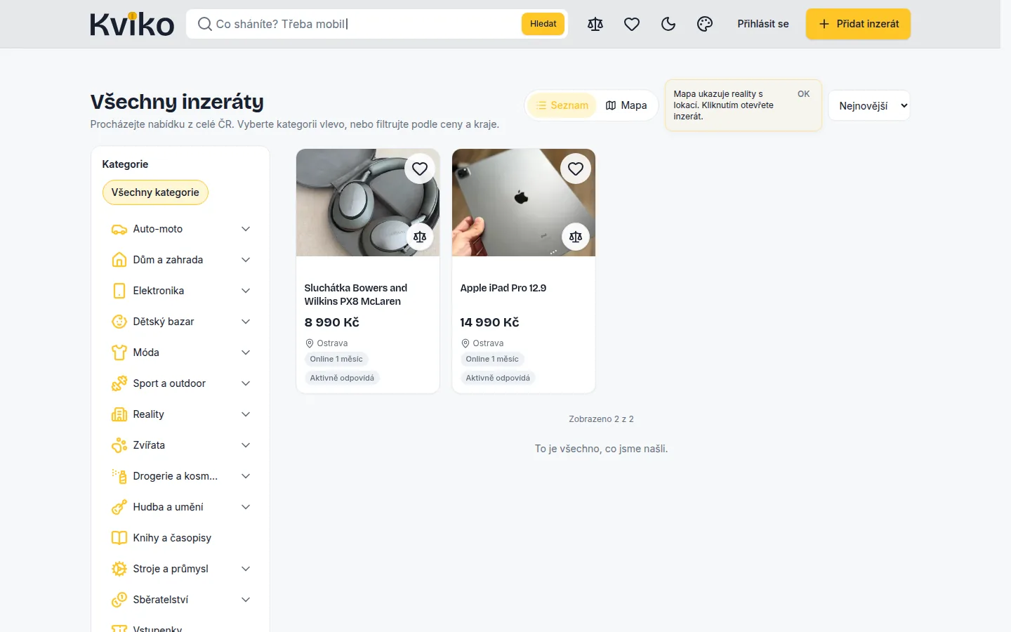This screenshot has height=632, width=1011.
Task: Open the compare scales icon in header
Action: pyautogui.click(x=595, y=24)
